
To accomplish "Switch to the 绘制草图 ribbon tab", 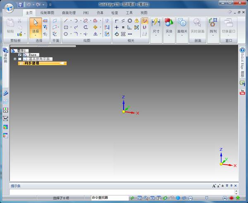I will point(47,13).
